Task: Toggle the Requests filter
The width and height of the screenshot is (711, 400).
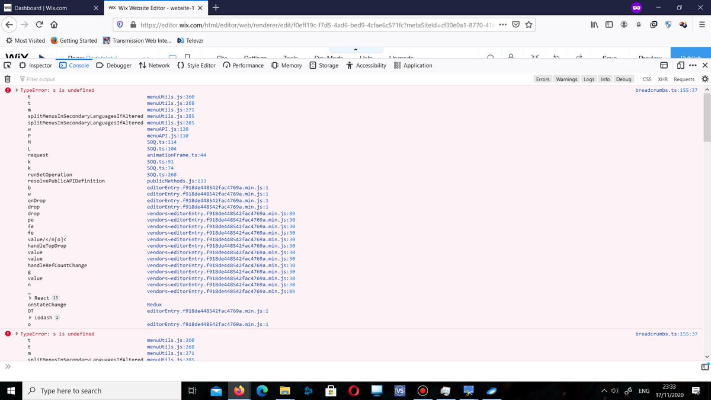Action: click(684, 79)
